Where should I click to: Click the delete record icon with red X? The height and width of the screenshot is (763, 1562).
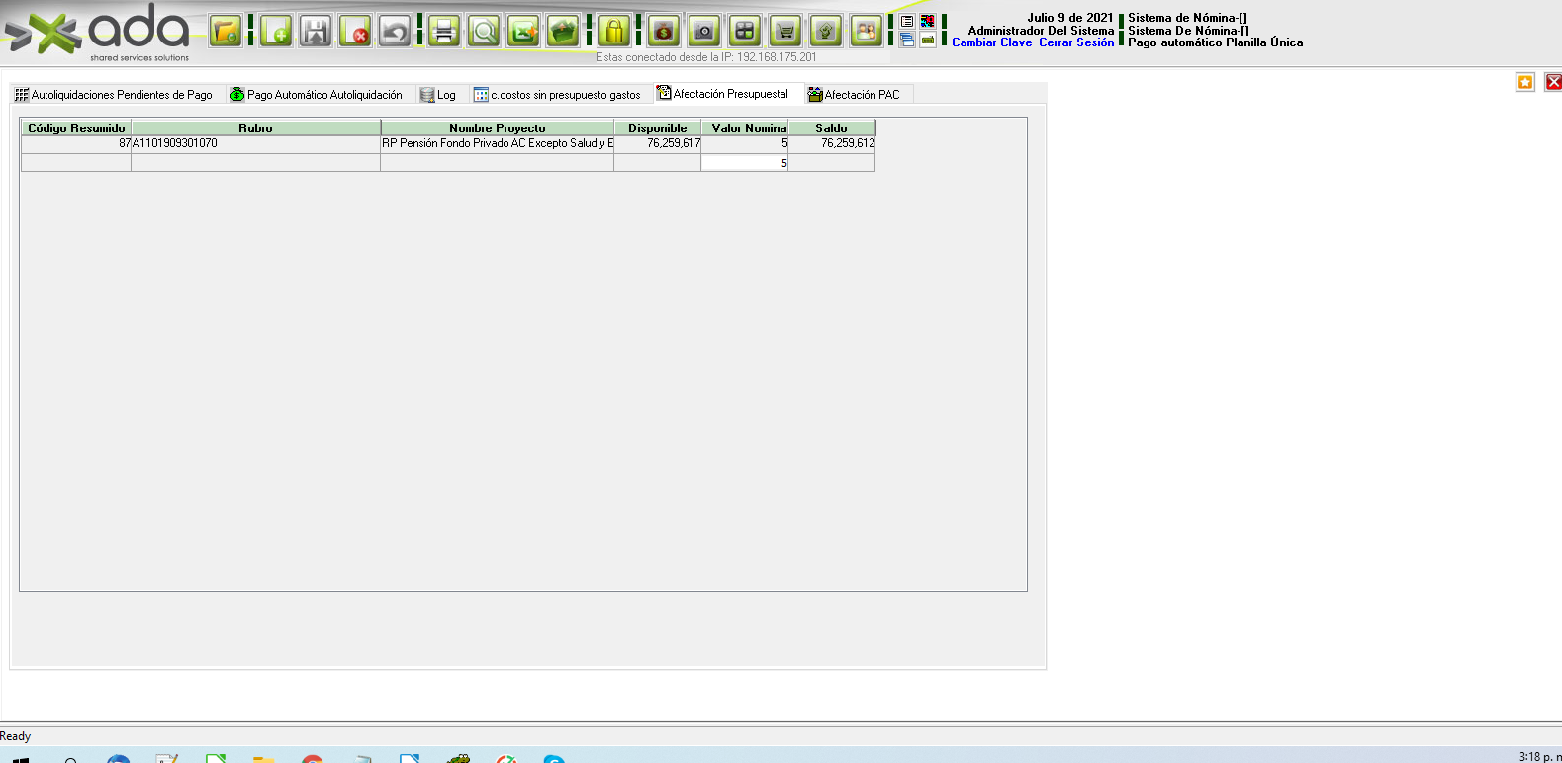click(x=355, y=32)
